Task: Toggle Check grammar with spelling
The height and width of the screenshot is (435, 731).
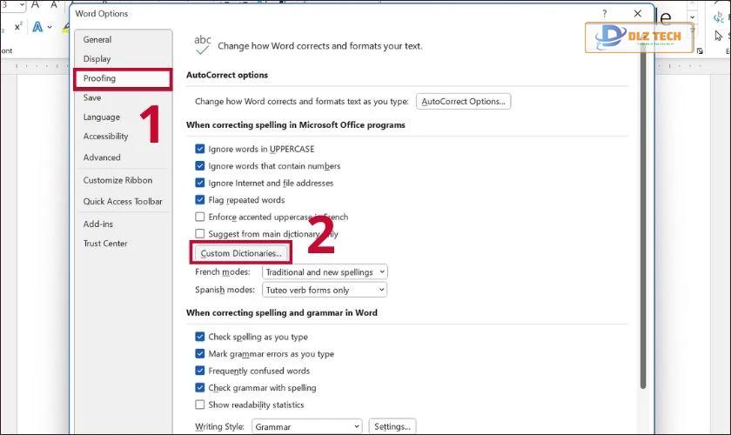Action: [200, 387]
